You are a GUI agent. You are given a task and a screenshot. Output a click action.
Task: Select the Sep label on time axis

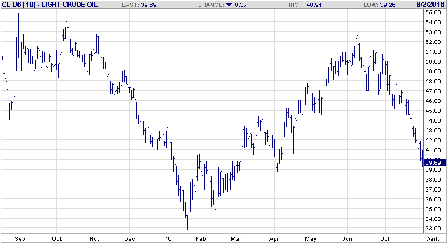(x=20, y=238)
